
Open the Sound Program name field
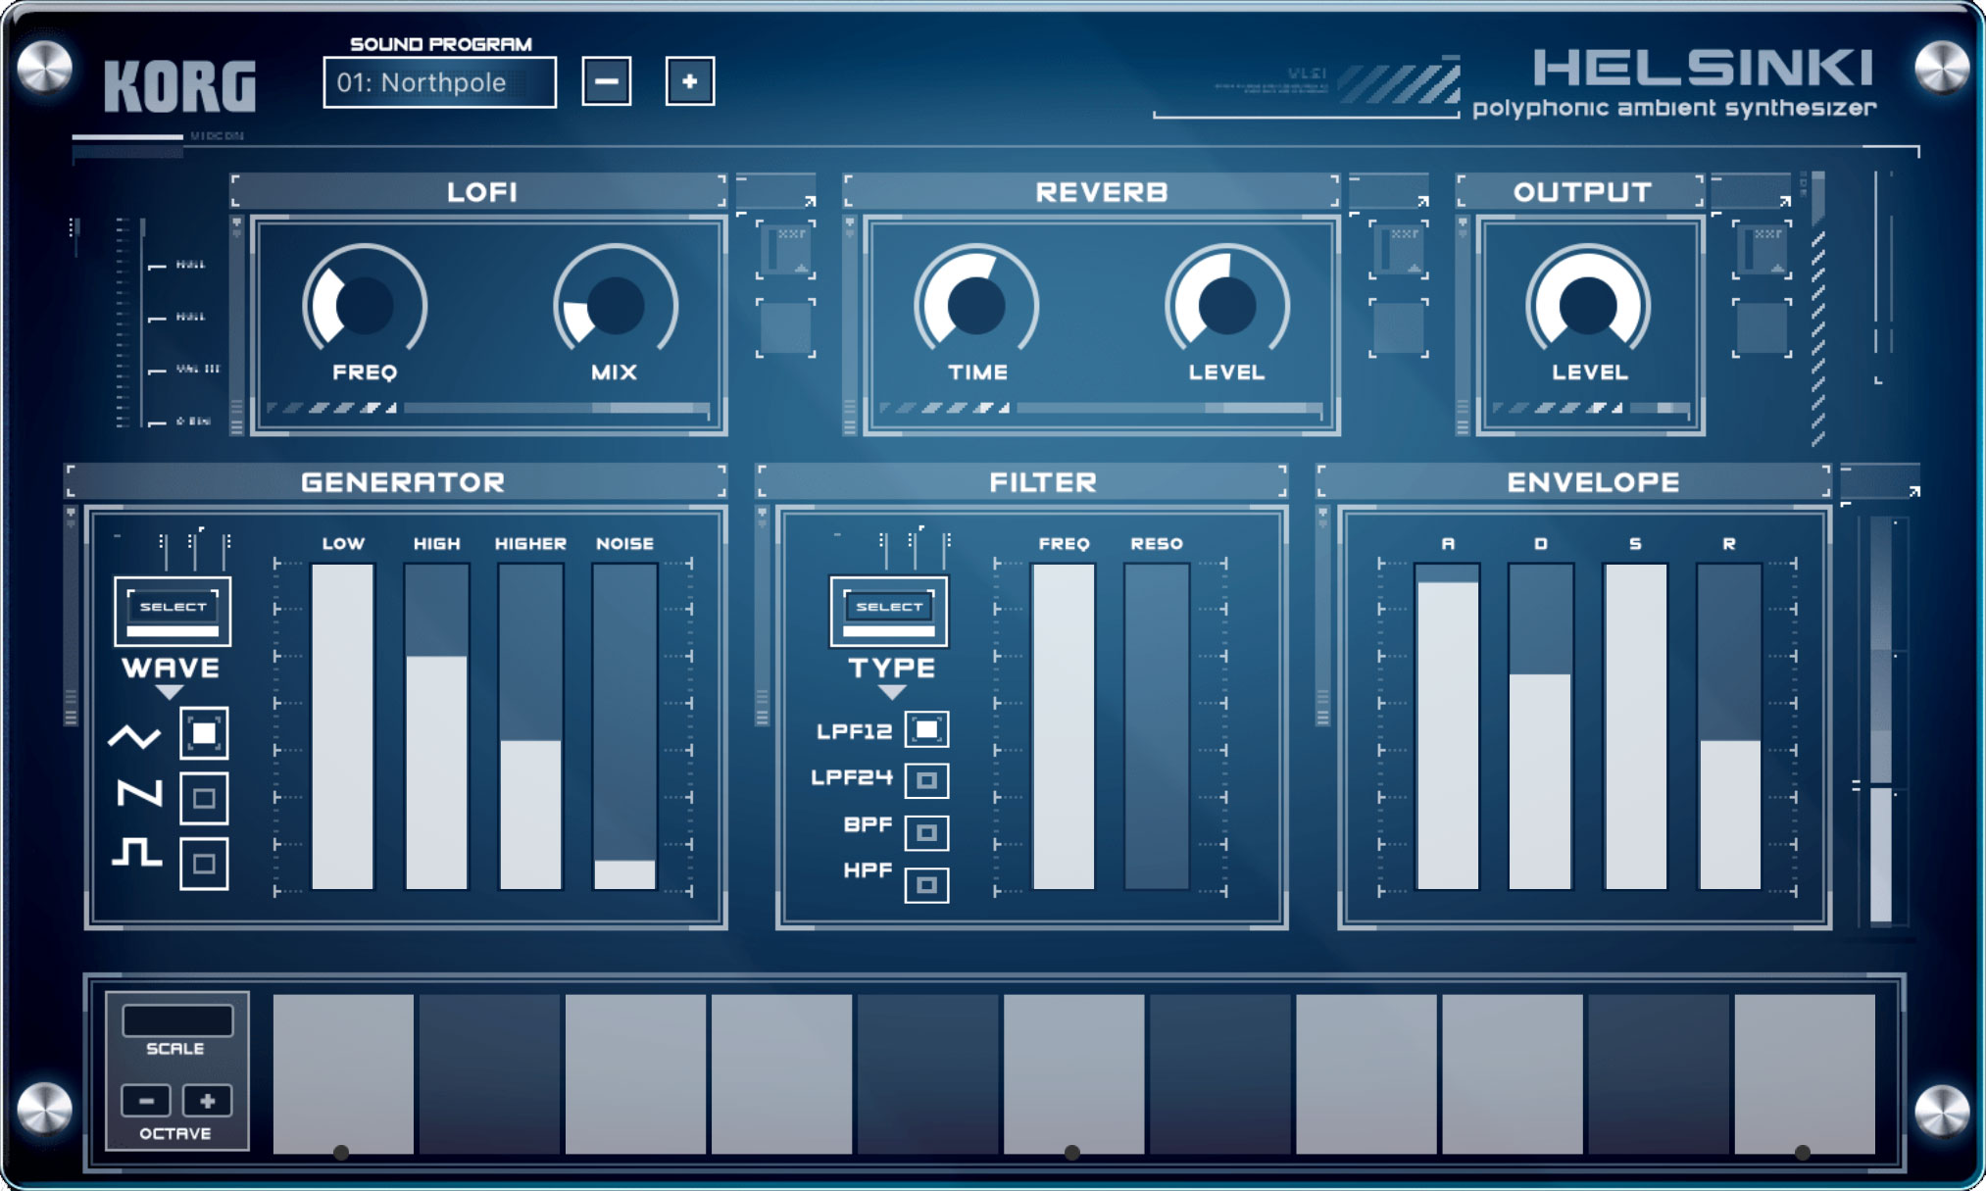pos(440,82)
